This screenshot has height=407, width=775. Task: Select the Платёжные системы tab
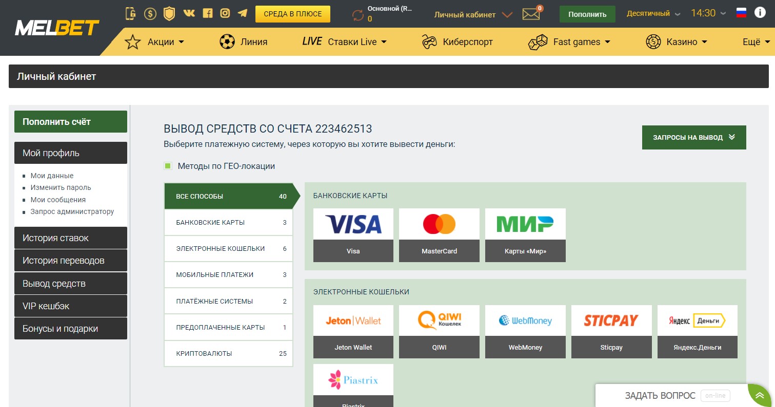[229, 302]
